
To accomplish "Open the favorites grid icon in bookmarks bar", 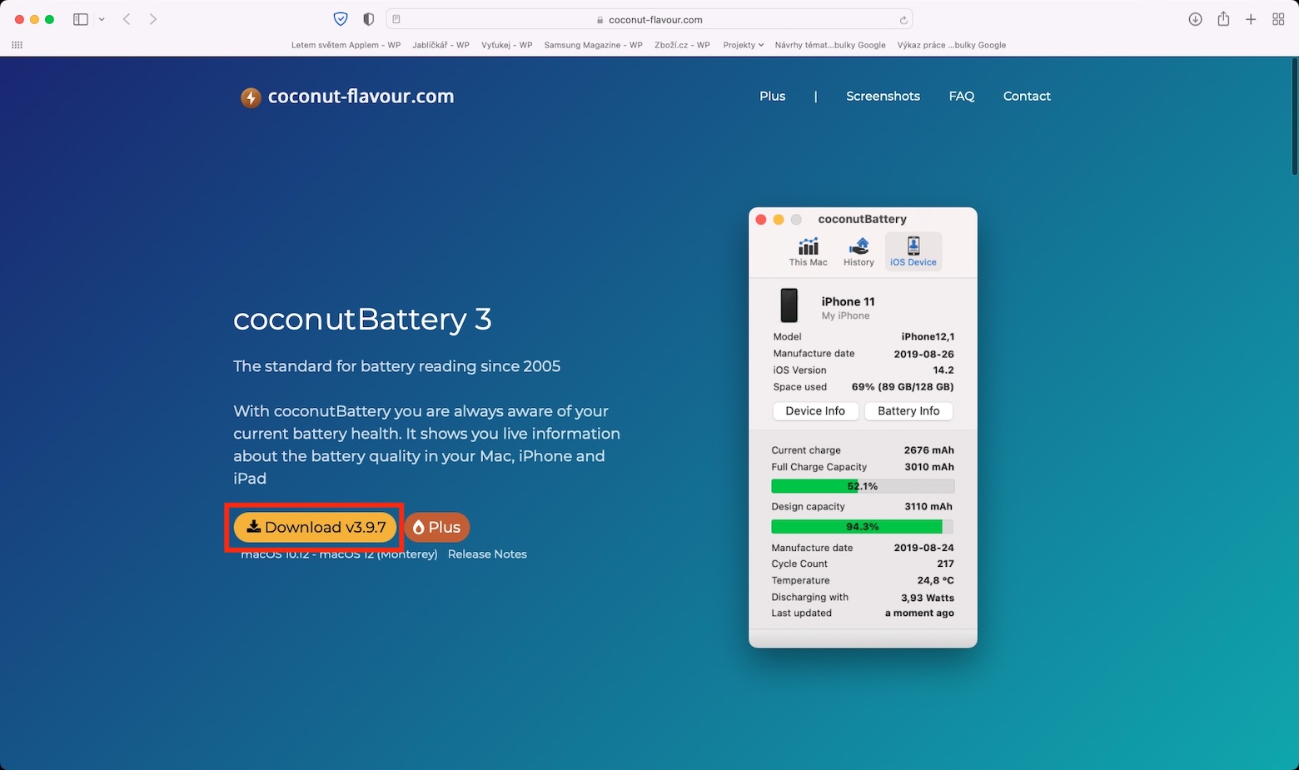I will [17, 45].
